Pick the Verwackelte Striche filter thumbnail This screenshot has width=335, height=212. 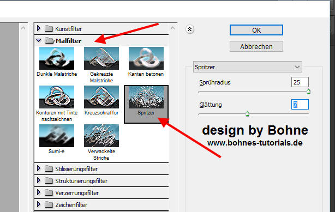[101, 136]
